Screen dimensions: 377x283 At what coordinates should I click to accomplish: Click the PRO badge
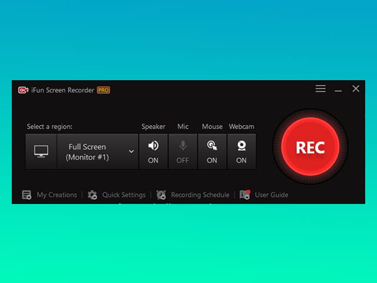pos(104,90)
